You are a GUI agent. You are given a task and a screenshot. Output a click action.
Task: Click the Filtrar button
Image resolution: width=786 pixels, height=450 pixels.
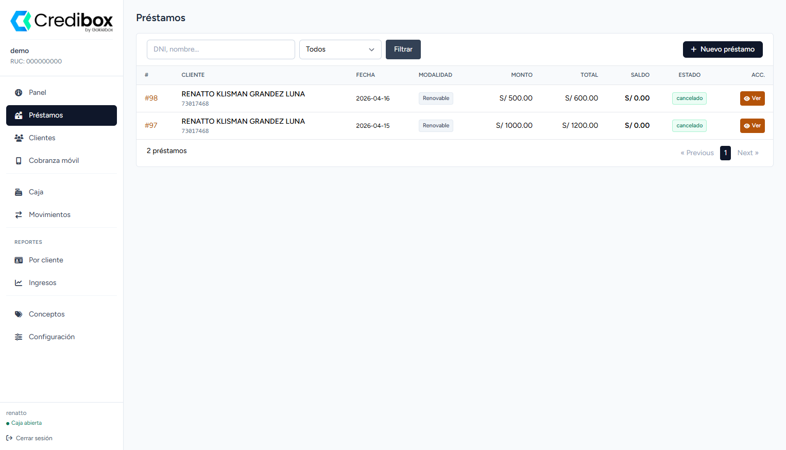403,49
